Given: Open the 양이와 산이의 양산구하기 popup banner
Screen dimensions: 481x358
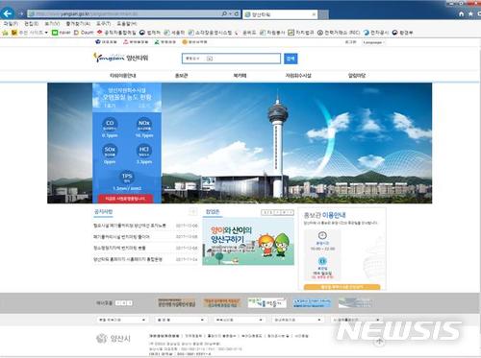Looking at the screenshot, I should pos(248,242).
